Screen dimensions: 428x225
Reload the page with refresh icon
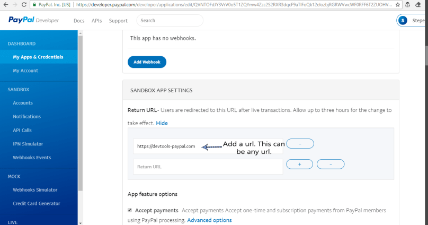coord(24,5)
